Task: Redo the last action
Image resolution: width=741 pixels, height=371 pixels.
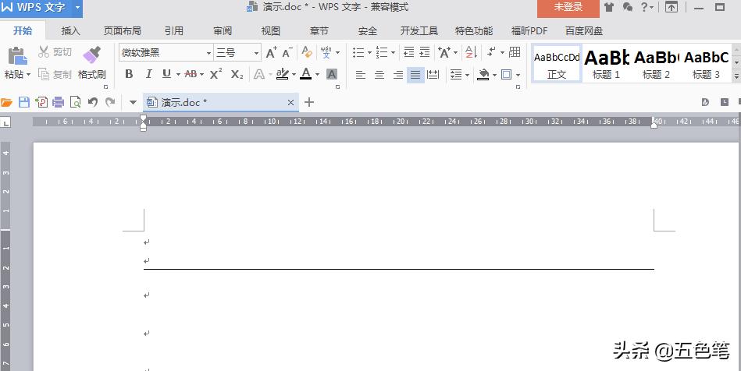Action: tap(110, 102)
